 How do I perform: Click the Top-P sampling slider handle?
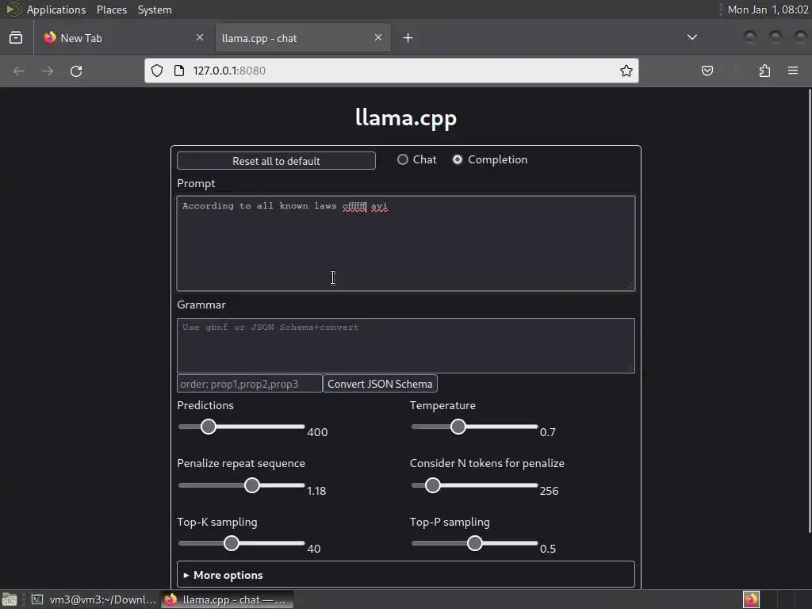[x=474, y=543]
